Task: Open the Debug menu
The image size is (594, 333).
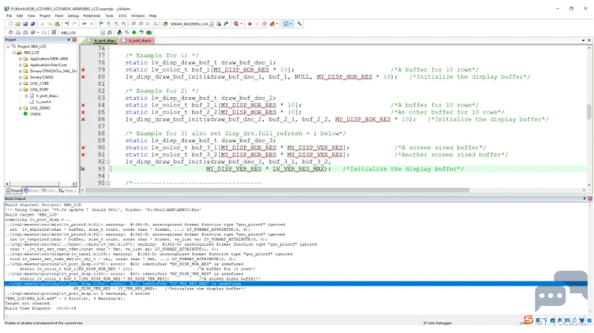Action: (73, 16)
